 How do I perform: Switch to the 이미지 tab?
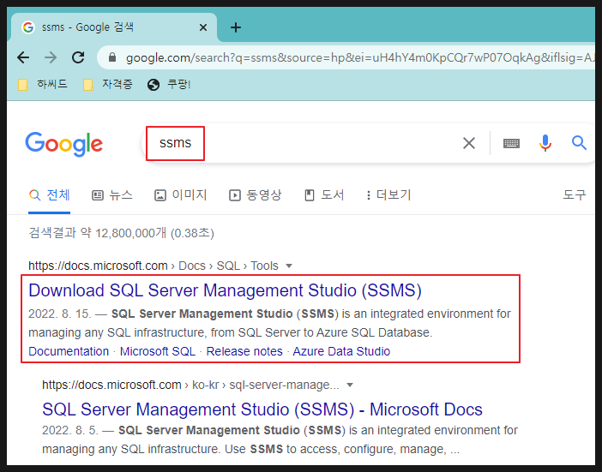click(180, 195)
